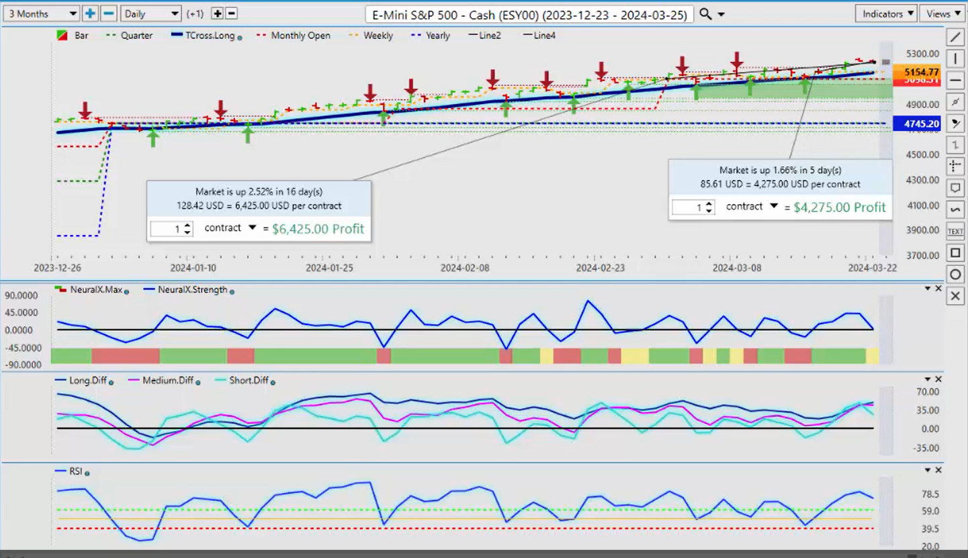Click the info dot beside NeuralX.Max

click(x=127, y=291)
